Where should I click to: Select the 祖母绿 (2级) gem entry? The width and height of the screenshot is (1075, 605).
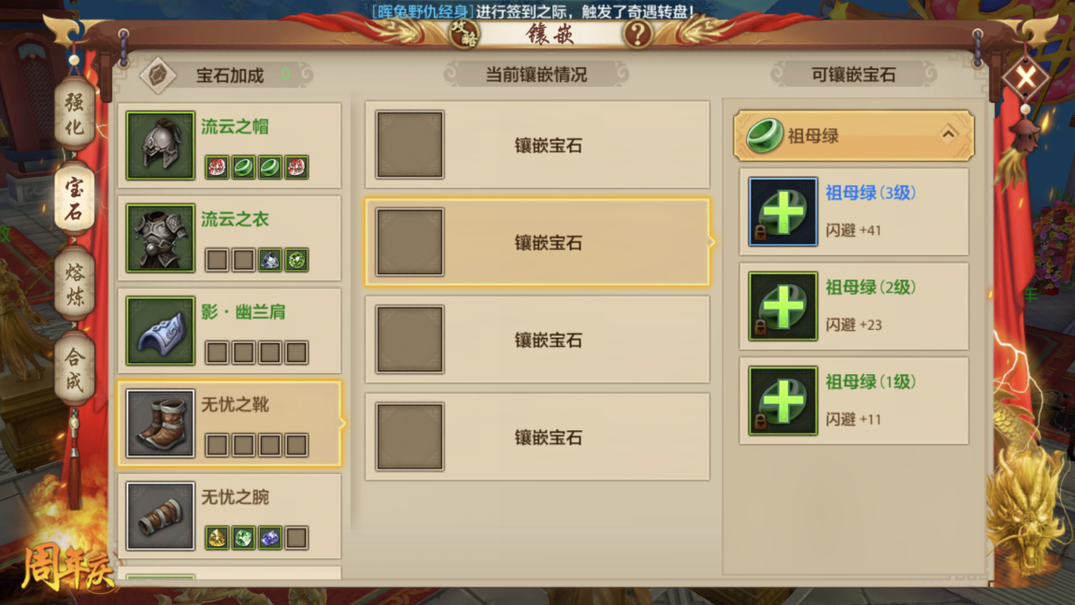(x=853, y=306)
